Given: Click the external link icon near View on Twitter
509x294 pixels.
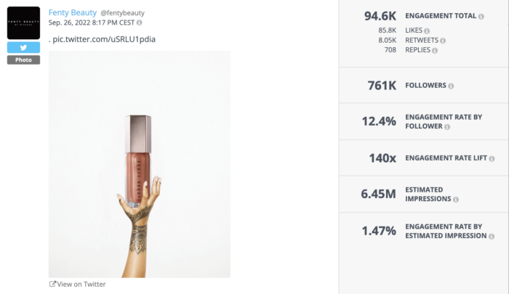Looking at the screenshot, I should [52, 284].
